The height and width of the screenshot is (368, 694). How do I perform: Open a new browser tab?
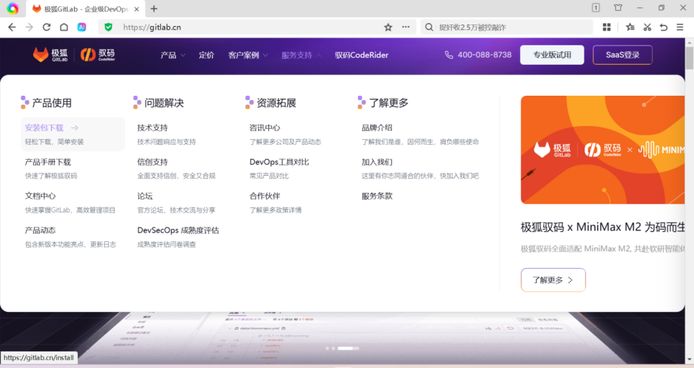click(x=154, y=9)
